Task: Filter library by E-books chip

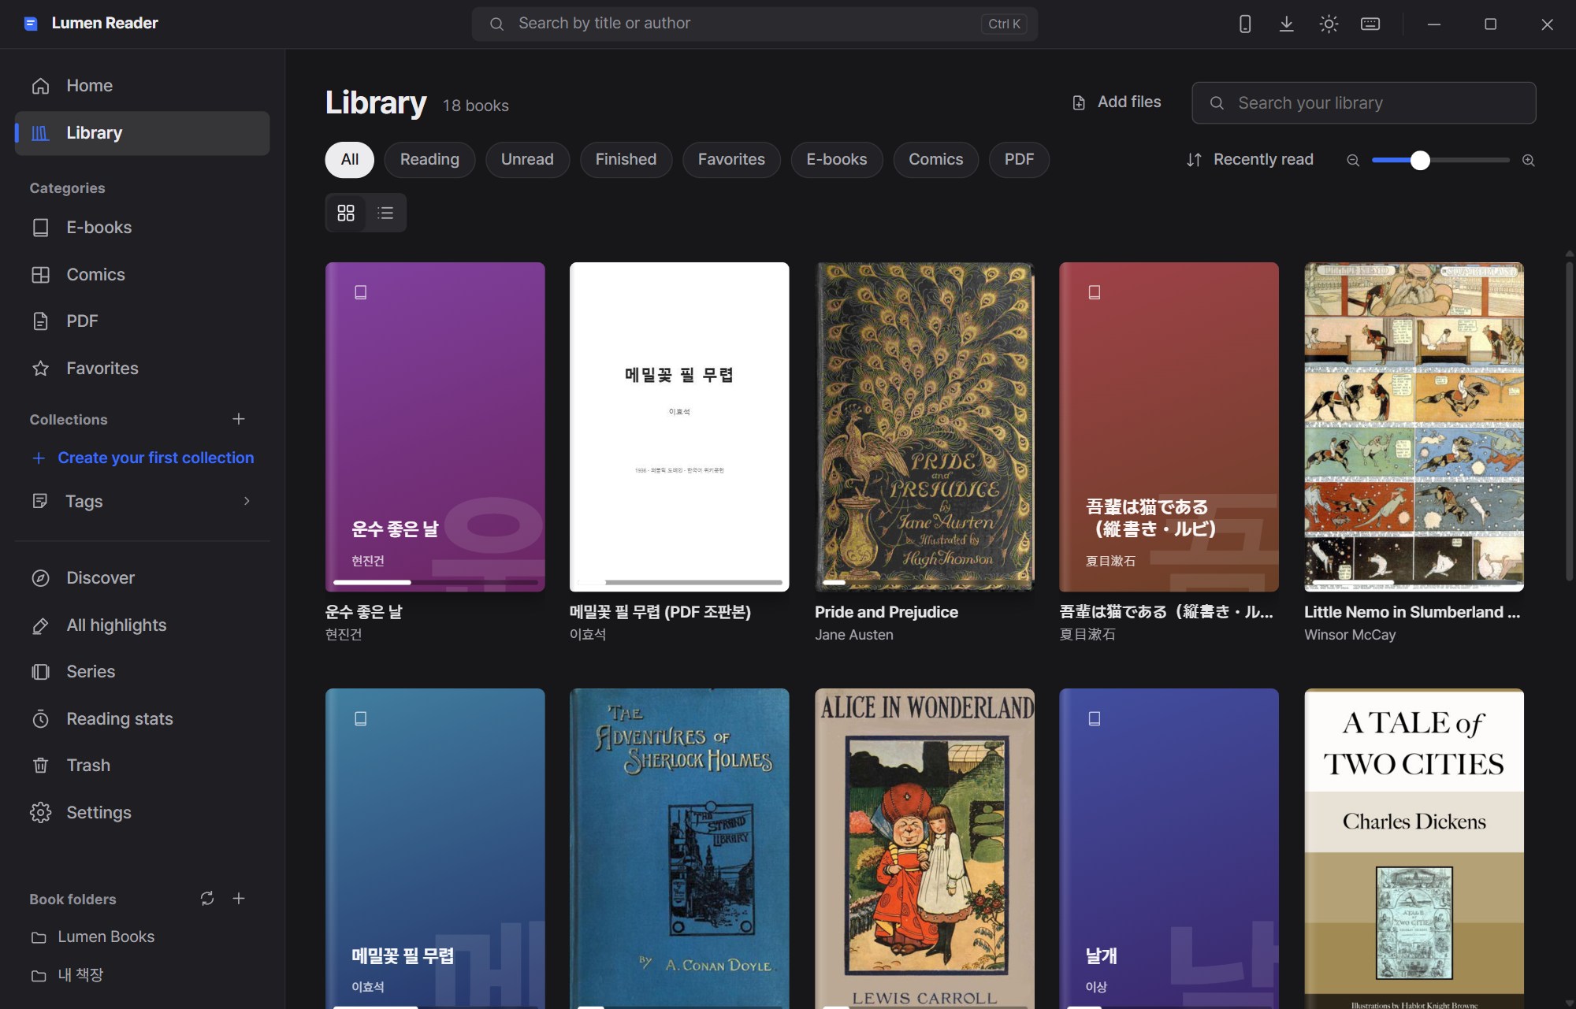Action: click(837, 160)
